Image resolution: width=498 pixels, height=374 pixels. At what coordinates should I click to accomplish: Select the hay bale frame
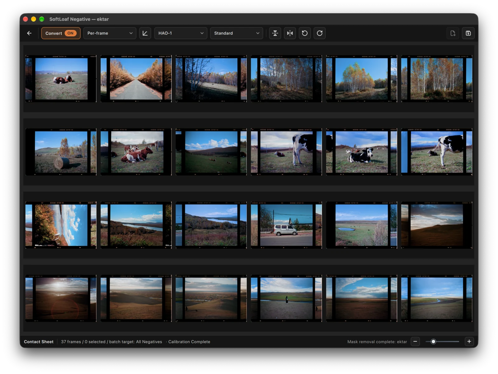pos(61,152)
